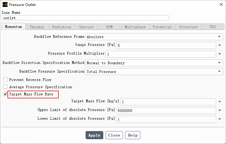
Task: Click the Target Mass Flow value field
Action: pos(168,102)
